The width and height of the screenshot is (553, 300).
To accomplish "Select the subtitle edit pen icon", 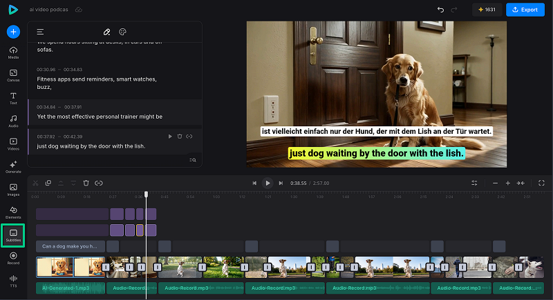I will coord(106,32).
